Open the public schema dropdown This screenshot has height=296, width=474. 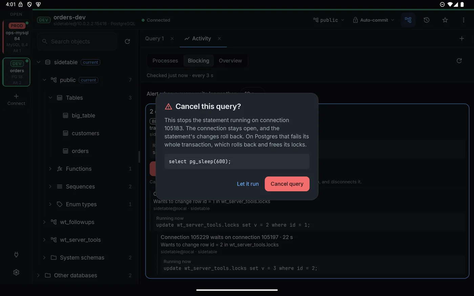point(328,20)
